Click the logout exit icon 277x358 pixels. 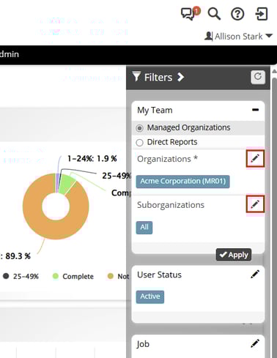[262, 14]
